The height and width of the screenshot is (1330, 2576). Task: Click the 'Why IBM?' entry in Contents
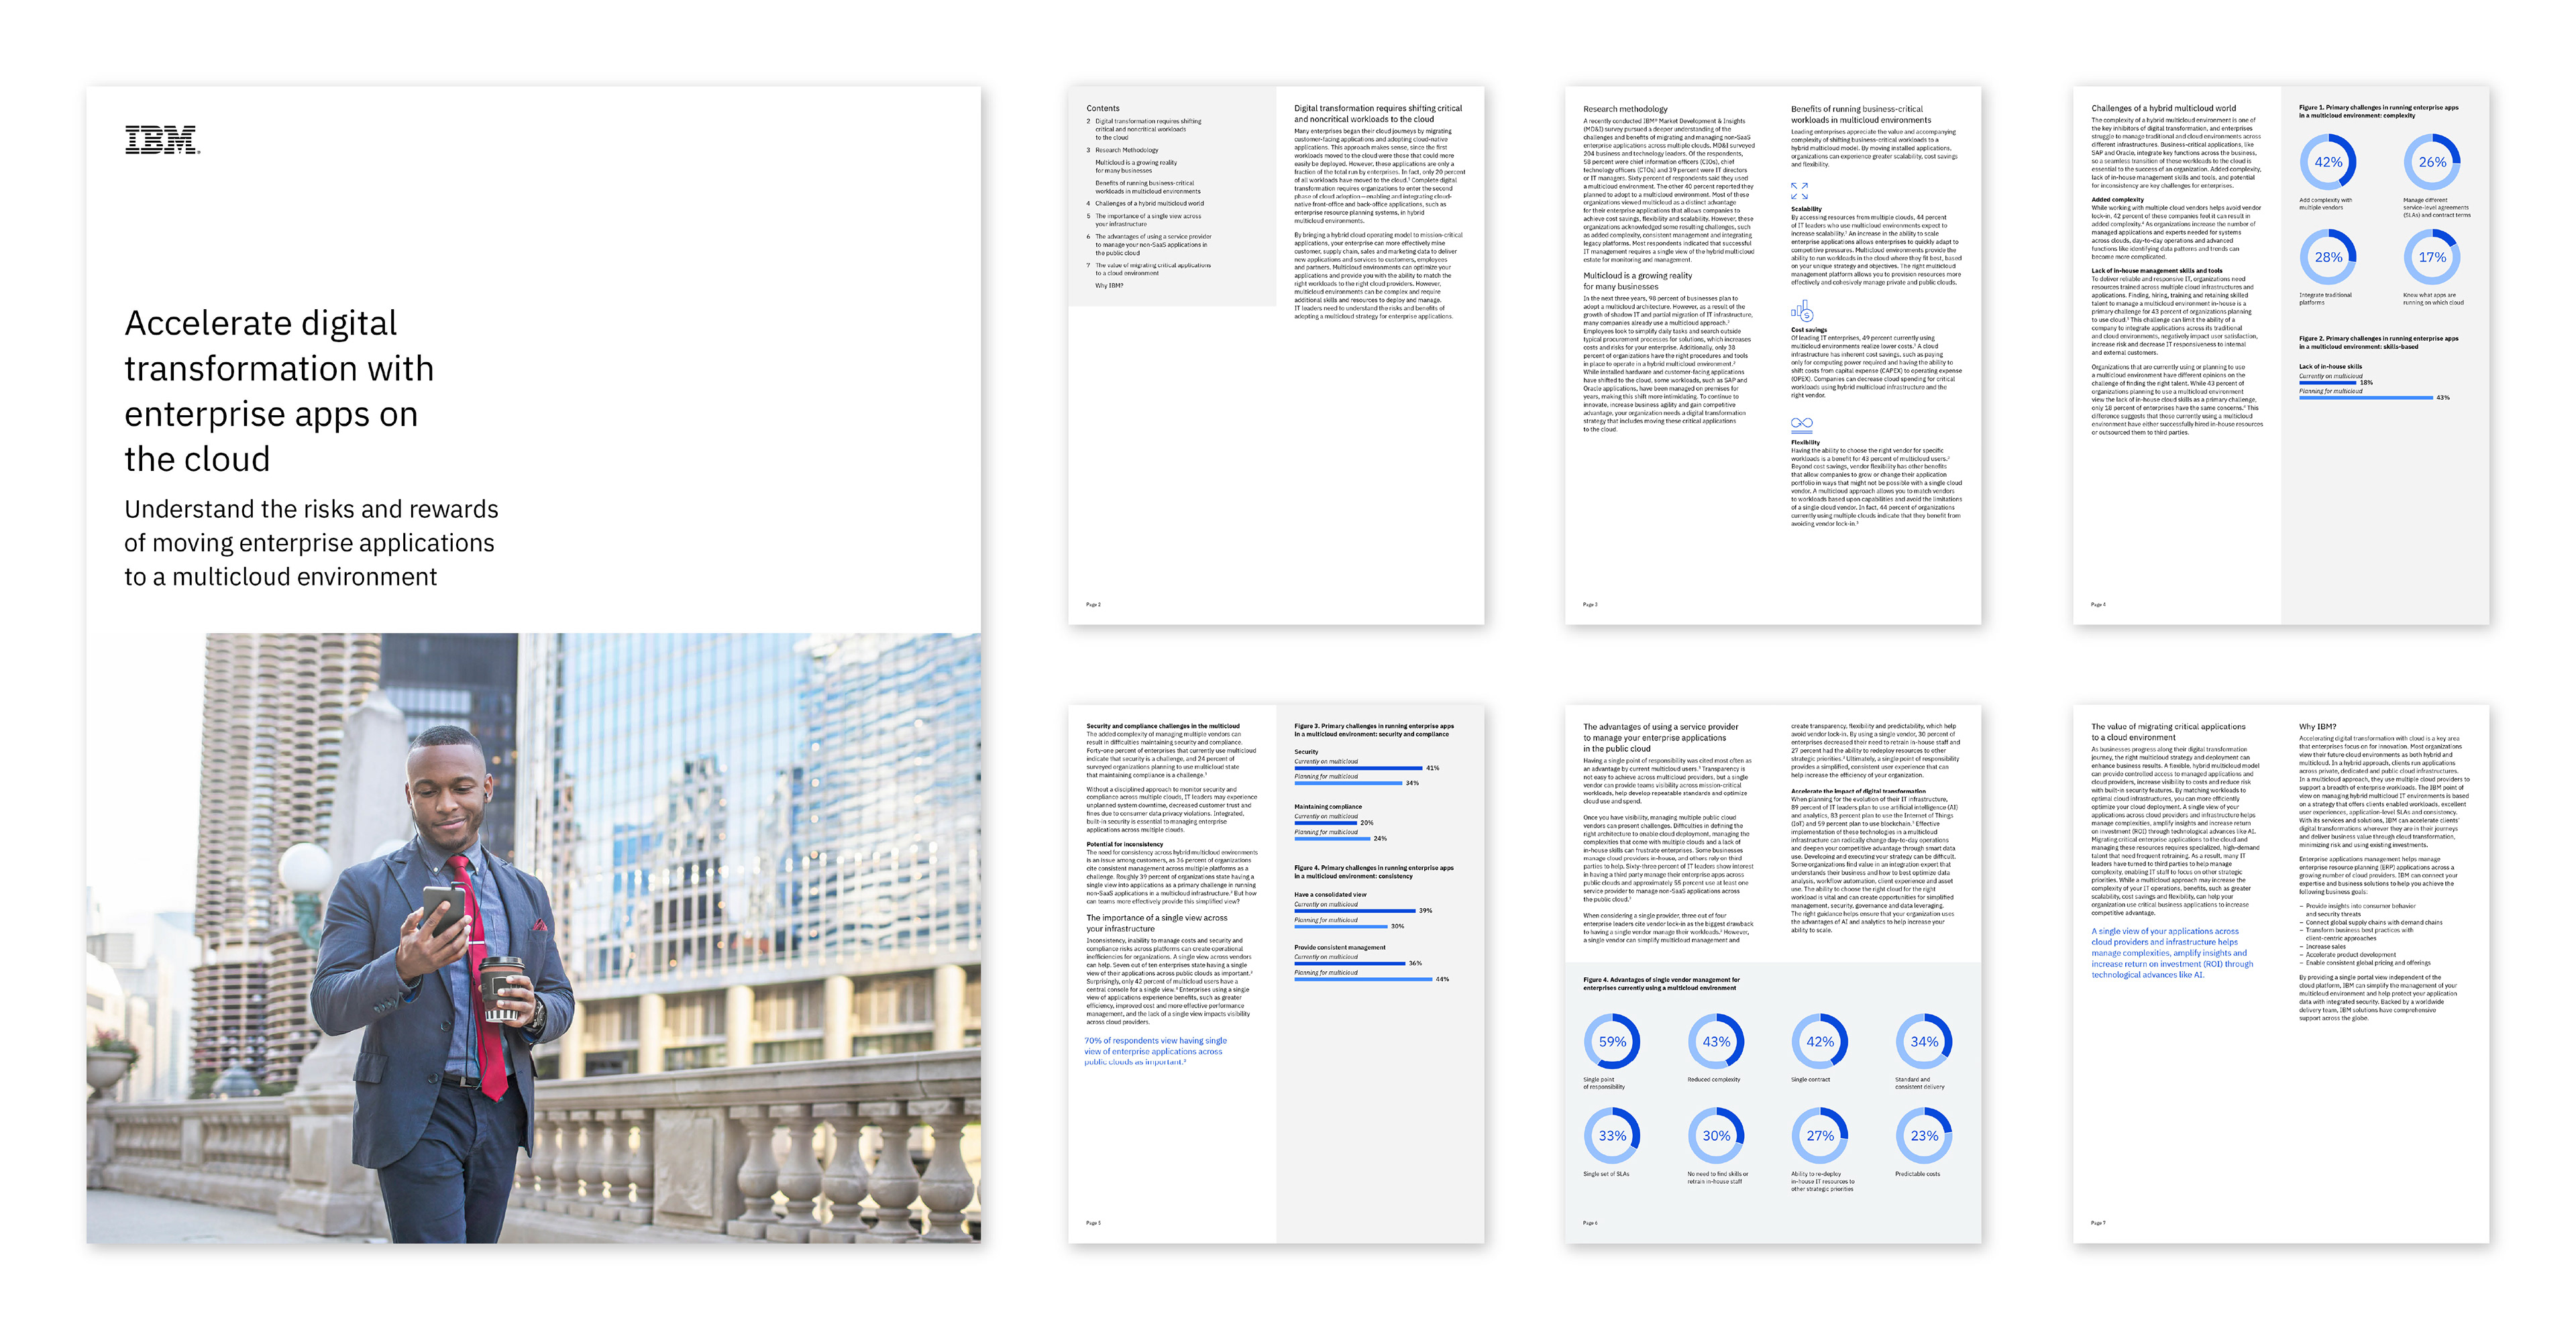1109,286
